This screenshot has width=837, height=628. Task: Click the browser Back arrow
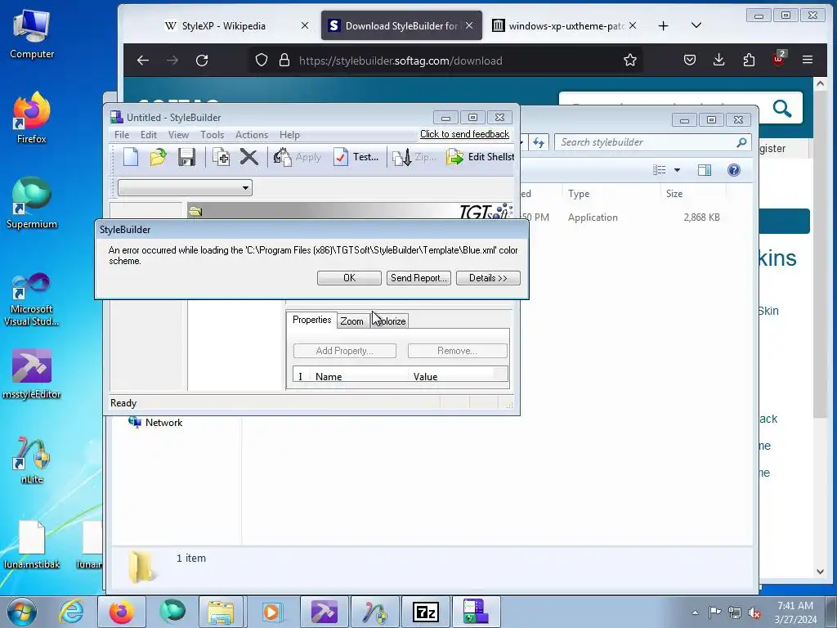point(142,61)
